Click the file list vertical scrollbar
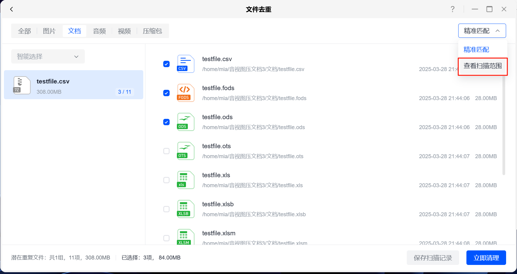Screen dimensions: 517x274 pyautogui.click(x=504, y=127)
